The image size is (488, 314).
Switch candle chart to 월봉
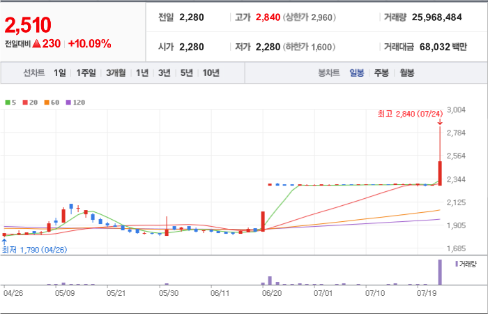[406, 73]
